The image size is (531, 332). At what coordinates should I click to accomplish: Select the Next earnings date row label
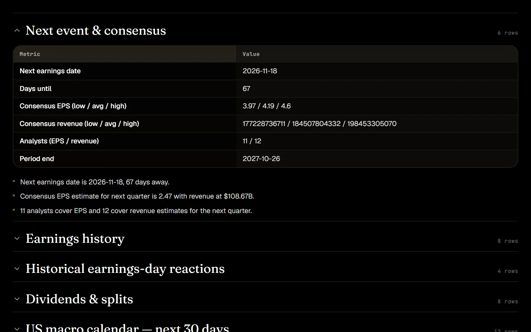50,71
